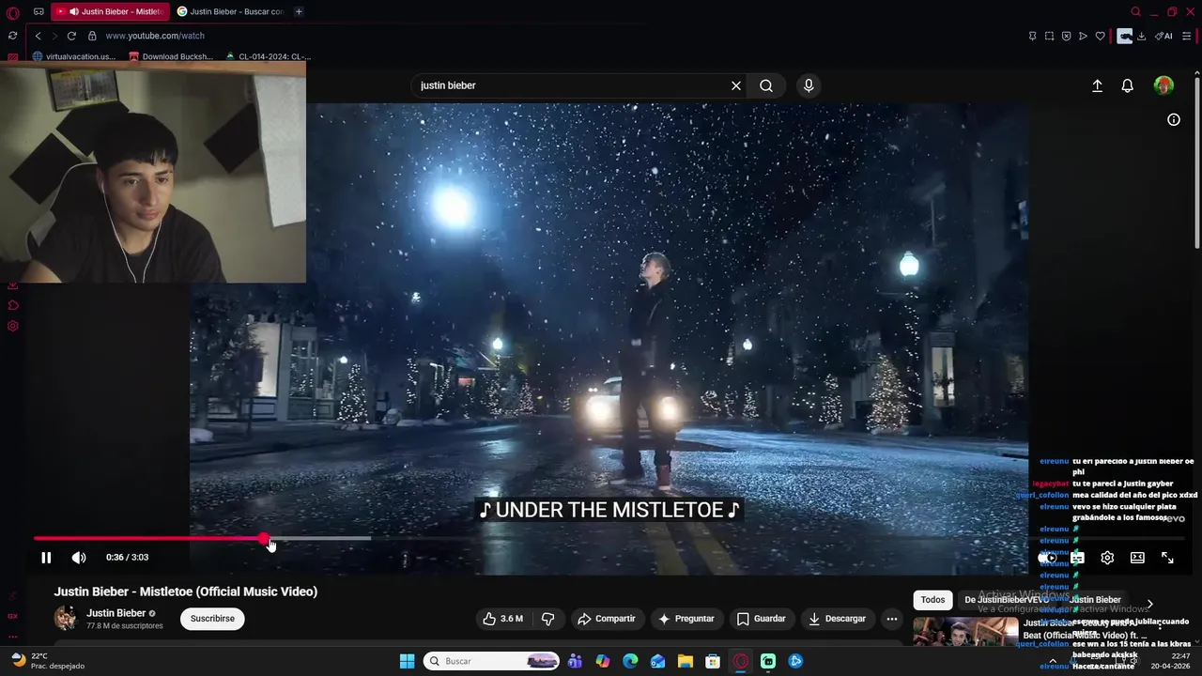Open the YouTube account avatar menu
Image resolution: width=1202 pixels, height=676 pixels.
click(1163, 85)
